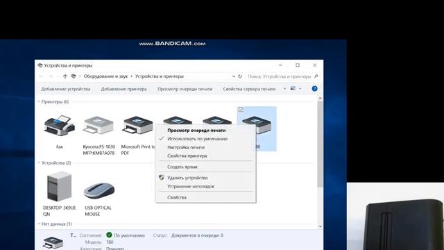
Task: Click the scrollbar down arrow
Action: click(x=320, y=226)
